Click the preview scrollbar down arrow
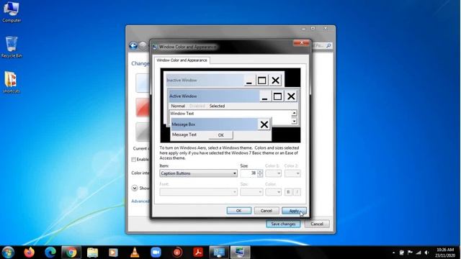 [x=294, y=121]
